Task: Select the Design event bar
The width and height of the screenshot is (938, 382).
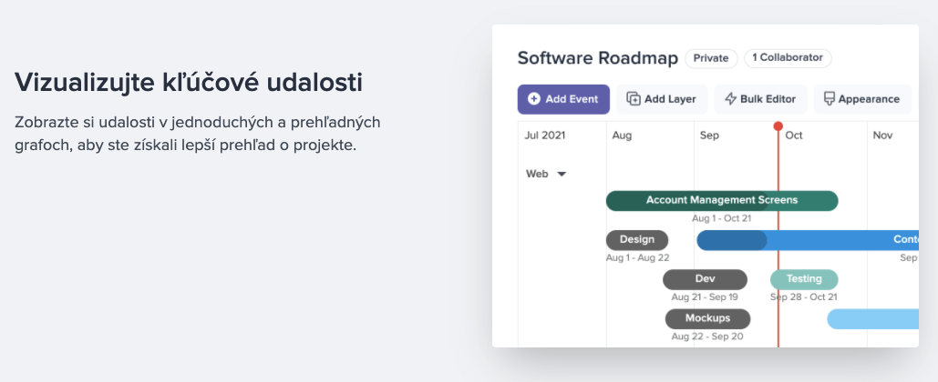Action: coord(637,240)
